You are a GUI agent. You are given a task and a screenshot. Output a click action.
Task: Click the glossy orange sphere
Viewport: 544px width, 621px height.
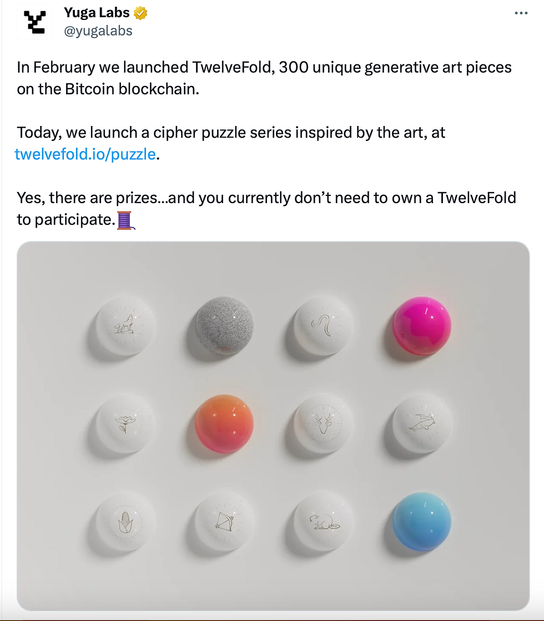coord(224,424)
